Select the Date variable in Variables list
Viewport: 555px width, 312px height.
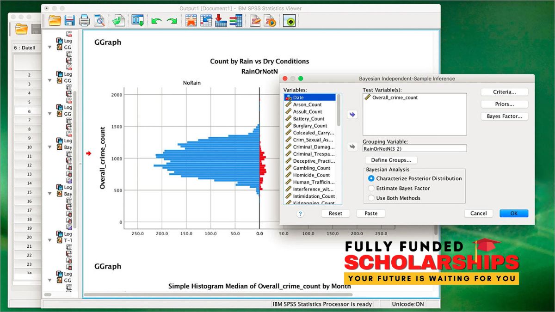click(x=310, y=98)
